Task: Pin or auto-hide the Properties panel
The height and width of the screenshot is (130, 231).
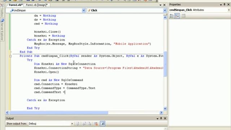Action: coord(225,5)
